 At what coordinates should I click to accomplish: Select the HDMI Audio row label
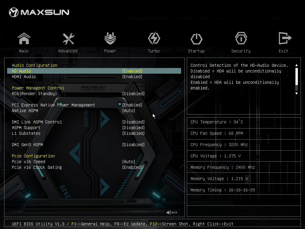24,77
